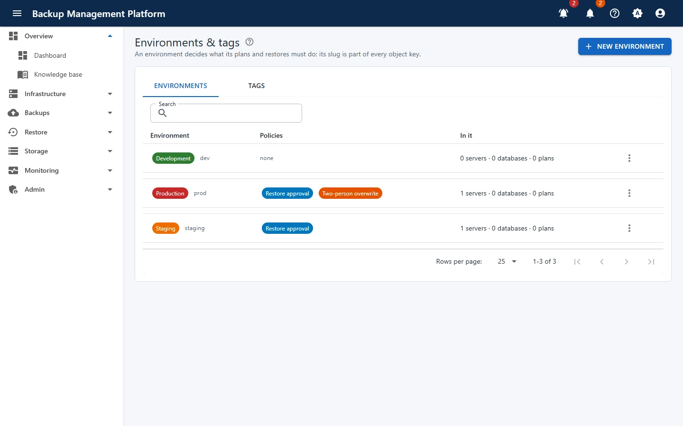Click the Development environment chip
Viewport: 683px width, 426px height.
pyautogui.click(x=173, y=158)
